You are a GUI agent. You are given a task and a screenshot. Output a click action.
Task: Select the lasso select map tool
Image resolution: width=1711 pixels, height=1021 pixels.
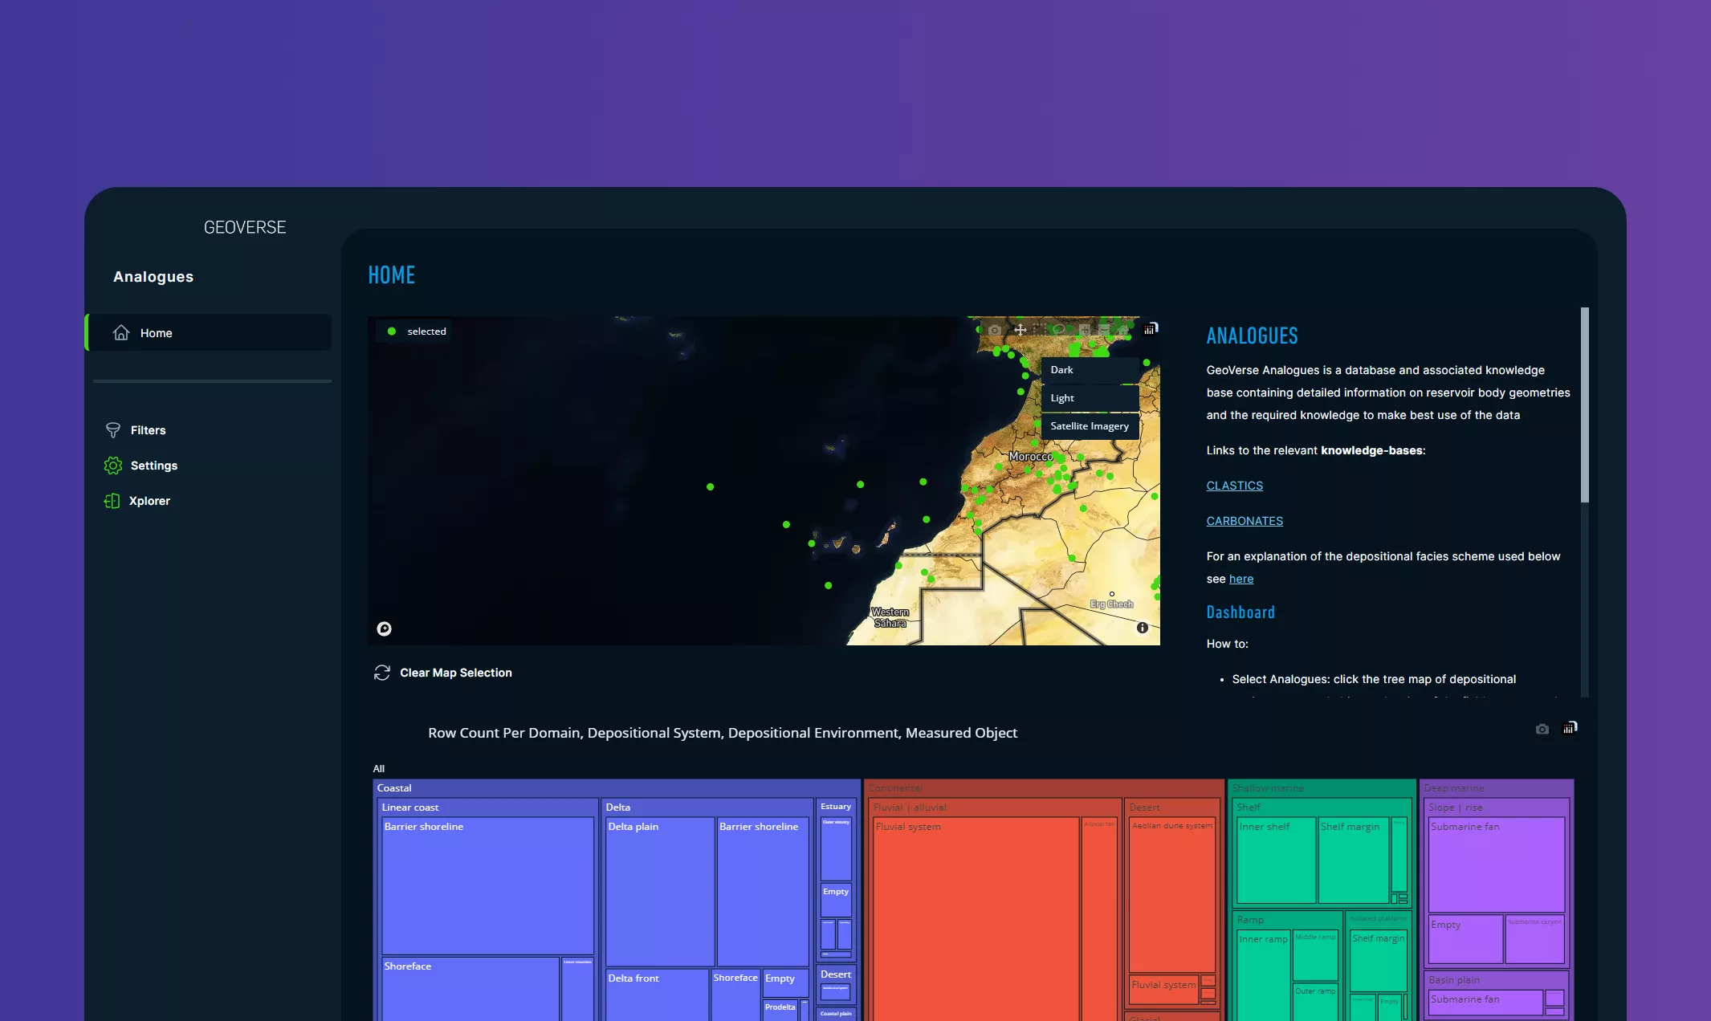click(1059, 329)
